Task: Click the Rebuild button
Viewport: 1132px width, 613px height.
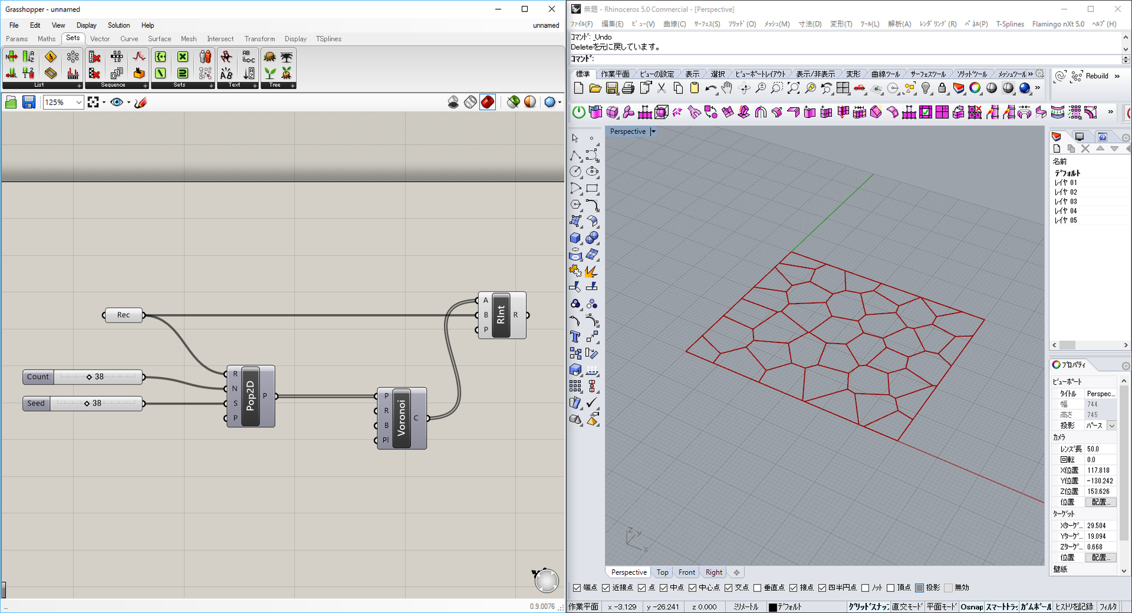Action: [x=1096, y=76]
